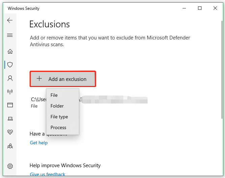The width and height of the screenshot is (225, 178).
Task: Open the Get help link
Action: click(x=39, y=143)
